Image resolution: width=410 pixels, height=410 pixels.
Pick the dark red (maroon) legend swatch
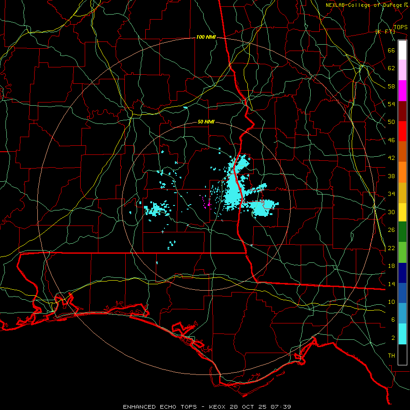pyautogui.click(x=402, y=111)
